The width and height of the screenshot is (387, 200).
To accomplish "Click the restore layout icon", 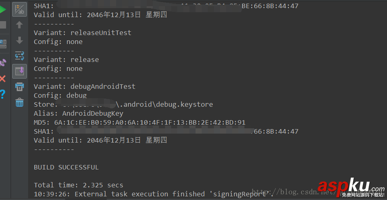I will (x=3, y=43).
